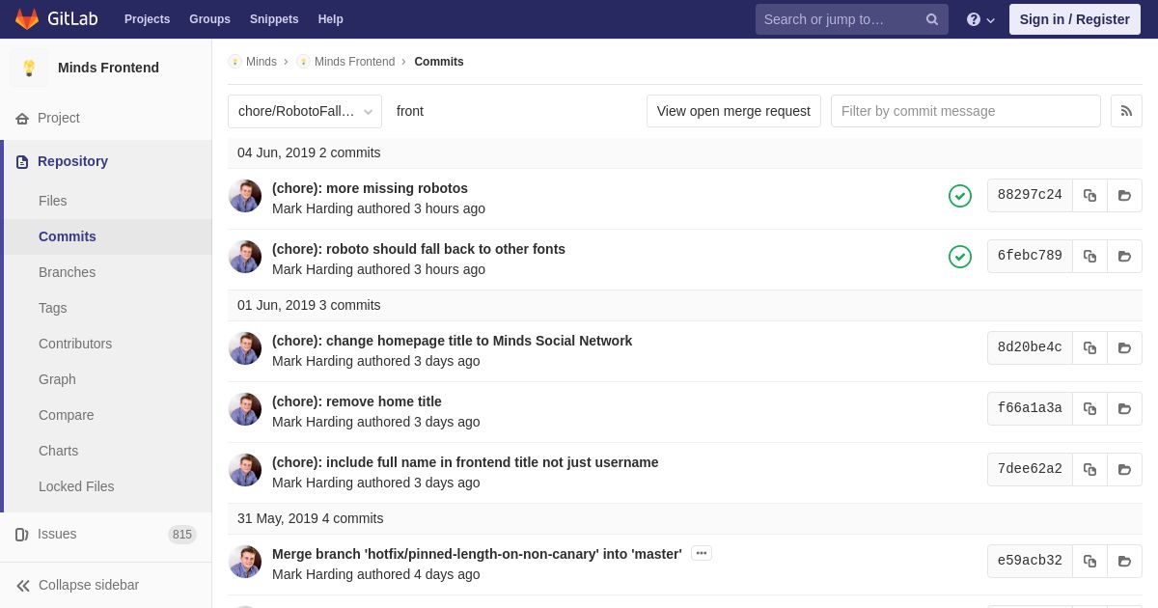Open commit 'change homepage title to Minds Social Network'
The height and width of the screenshot is (608, 1158).
click(452, 341)
